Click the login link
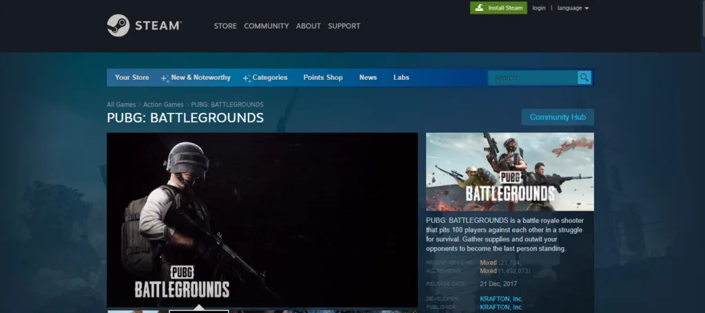The height and width of the screenshot is (313, 705). pyautogui.click(x=538, y=8)
